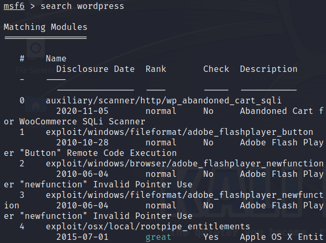Click the underlined msf6 prompt
This screenshot has width=326, height=243.
[14, 6]
